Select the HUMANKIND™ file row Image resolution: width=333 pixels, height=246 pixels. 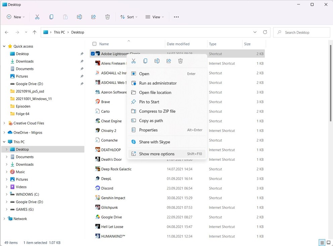[177, 236]
